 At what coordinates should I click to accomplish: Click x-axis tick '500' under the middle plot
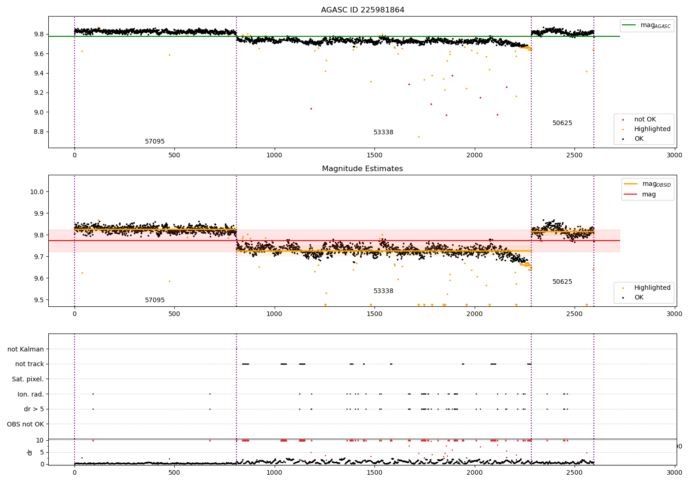click(174, 314)
